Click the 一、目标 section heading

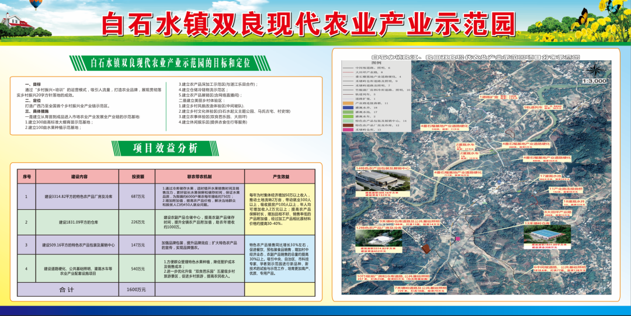pos(33,84)
